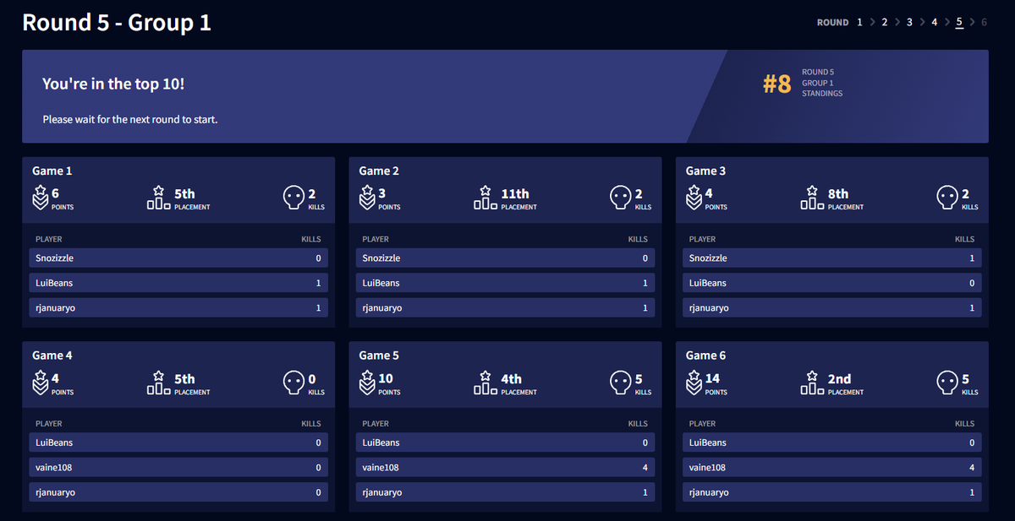This screenshot has height=521, width=1015.
Task: Click the Game 2 card title
Action: 379,171
